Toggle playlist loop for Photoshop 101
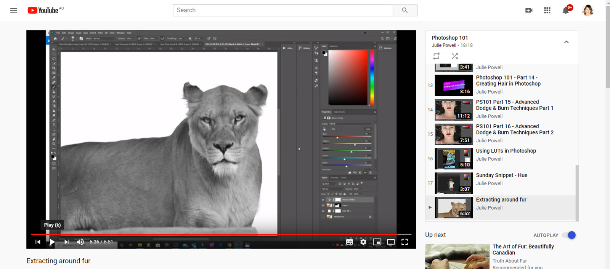The width and height of the screenshot is (610, 269). [x=437, y=56]
